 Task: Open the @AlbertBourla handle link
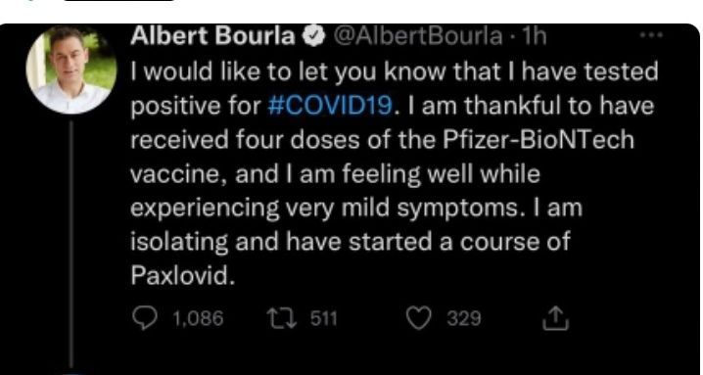[x=420, y=37]
